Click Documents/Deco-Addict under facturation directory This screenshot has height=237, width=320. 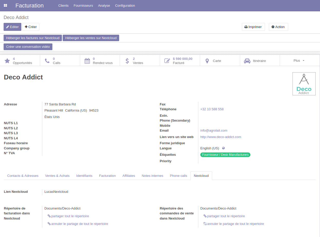tap(62, 208)
